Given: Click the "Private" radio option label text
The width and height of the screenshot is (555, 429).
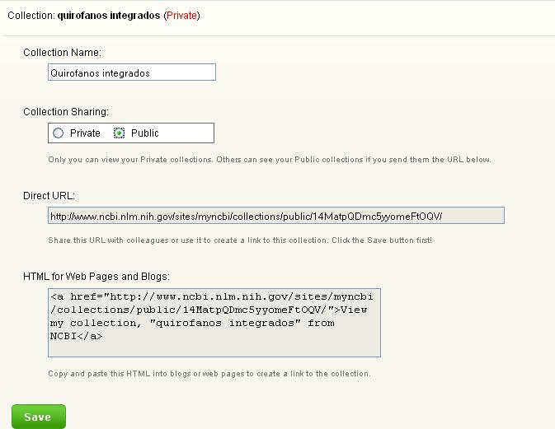Looking at the screenshot, I should [85, 133].
